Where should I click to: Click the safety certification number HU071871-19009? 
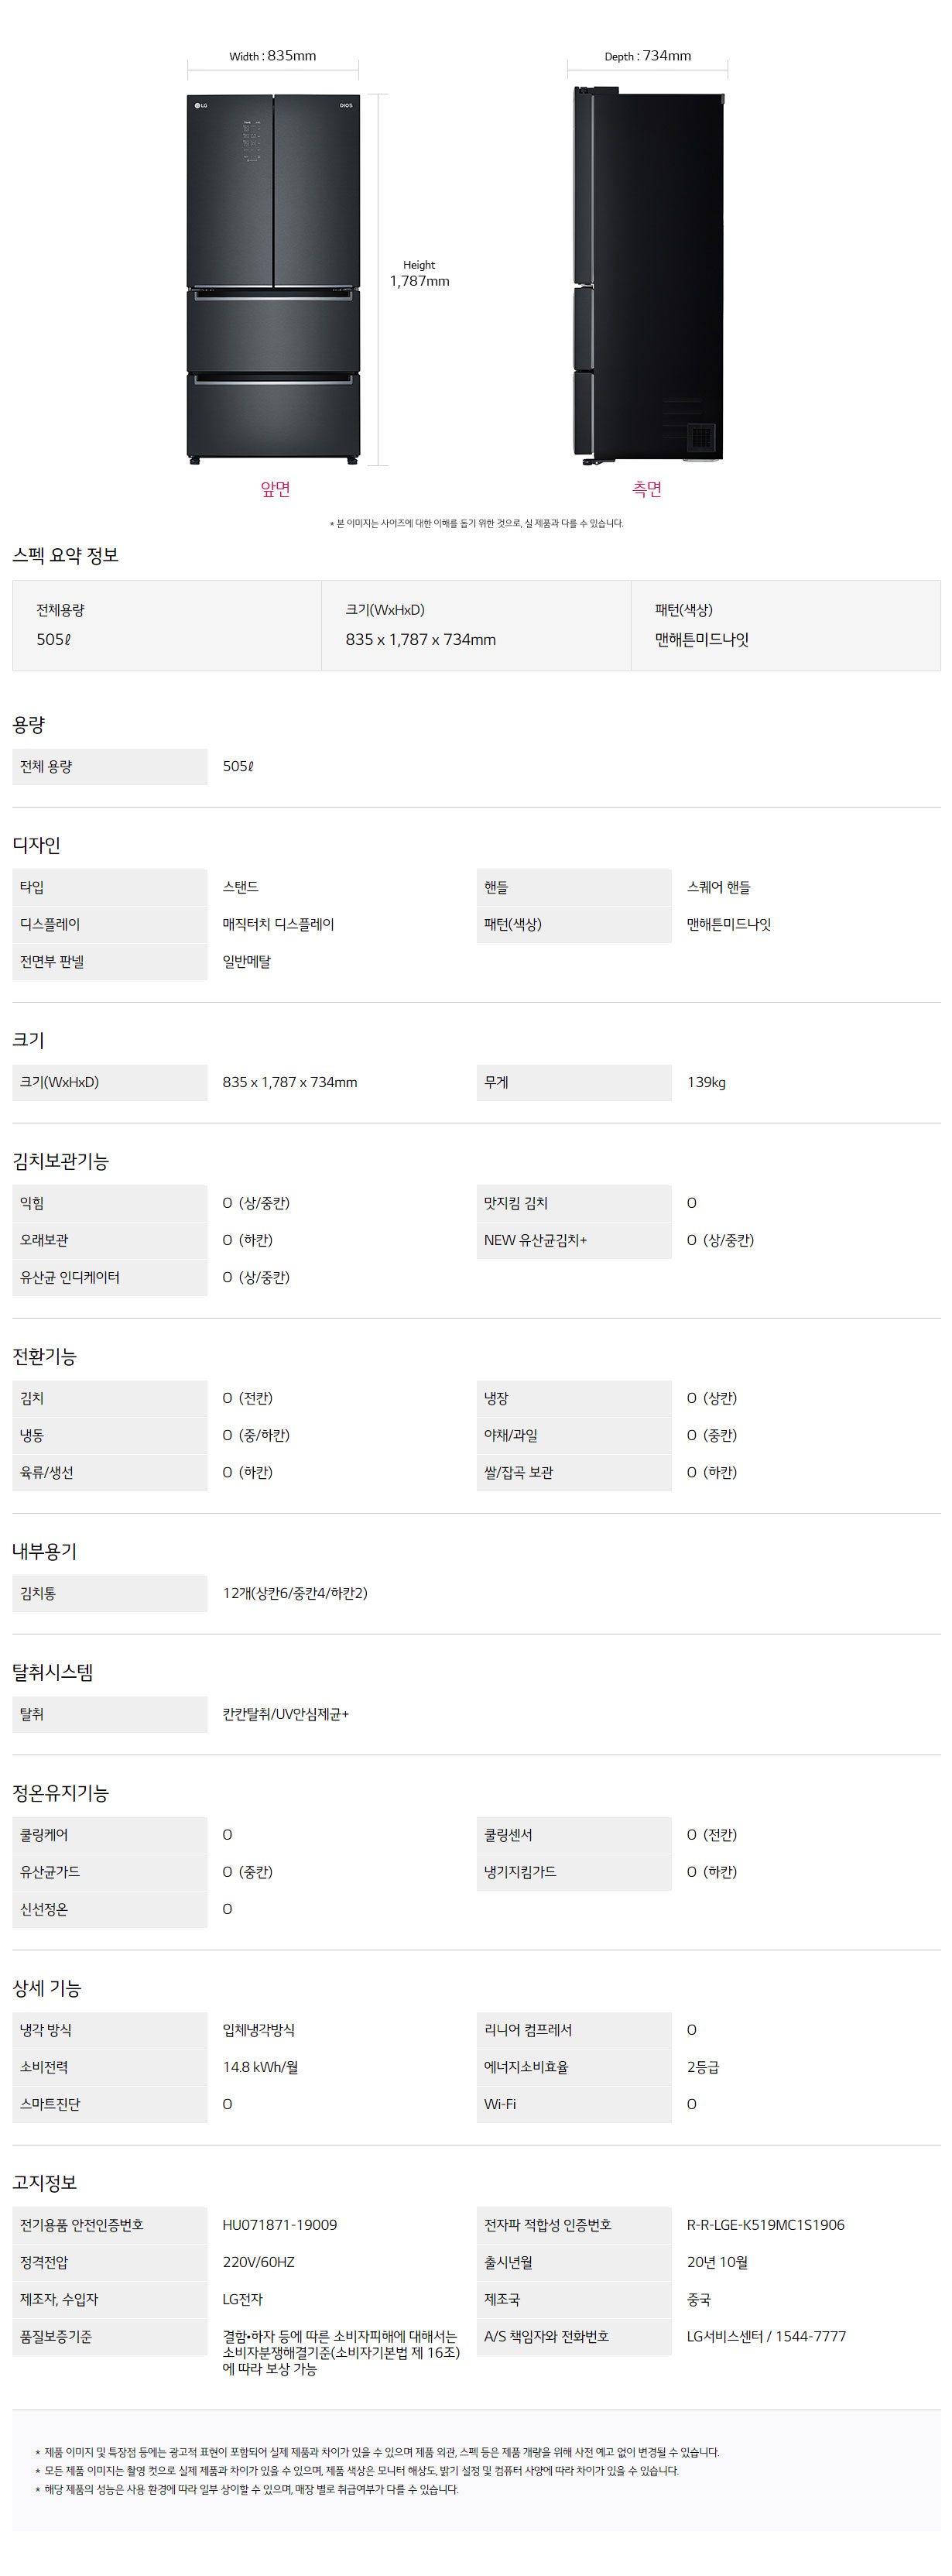[280, 2225]
